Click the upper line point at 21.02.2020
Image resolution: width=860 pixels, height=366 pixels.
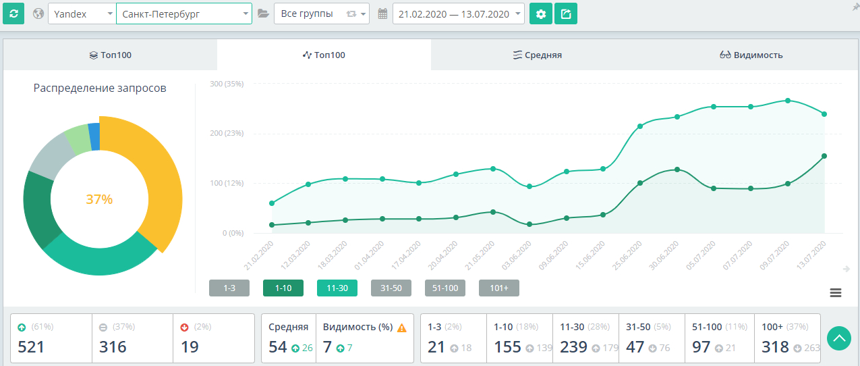pyautogui.click(x=272, y=203)
